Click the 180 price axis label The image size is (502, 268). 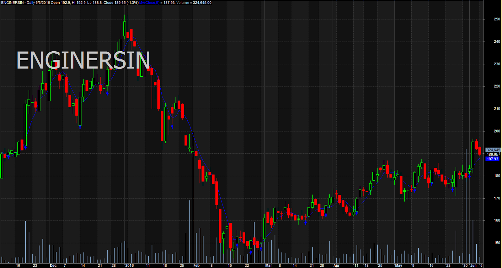coord(497,176)
